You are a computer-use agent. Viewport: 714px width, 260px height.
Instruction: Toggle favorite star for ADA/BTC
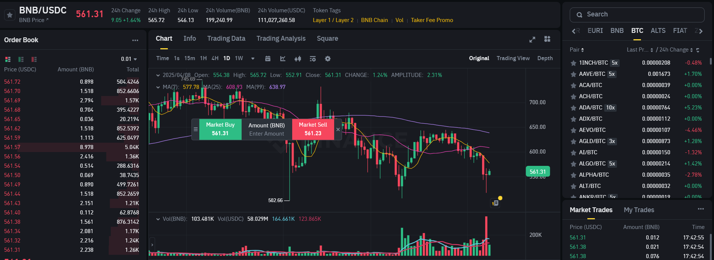click(x=573, y=108)
